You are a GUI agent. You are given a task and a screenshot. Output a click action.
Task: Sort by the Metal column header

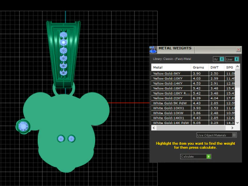[x=171, y=67]
